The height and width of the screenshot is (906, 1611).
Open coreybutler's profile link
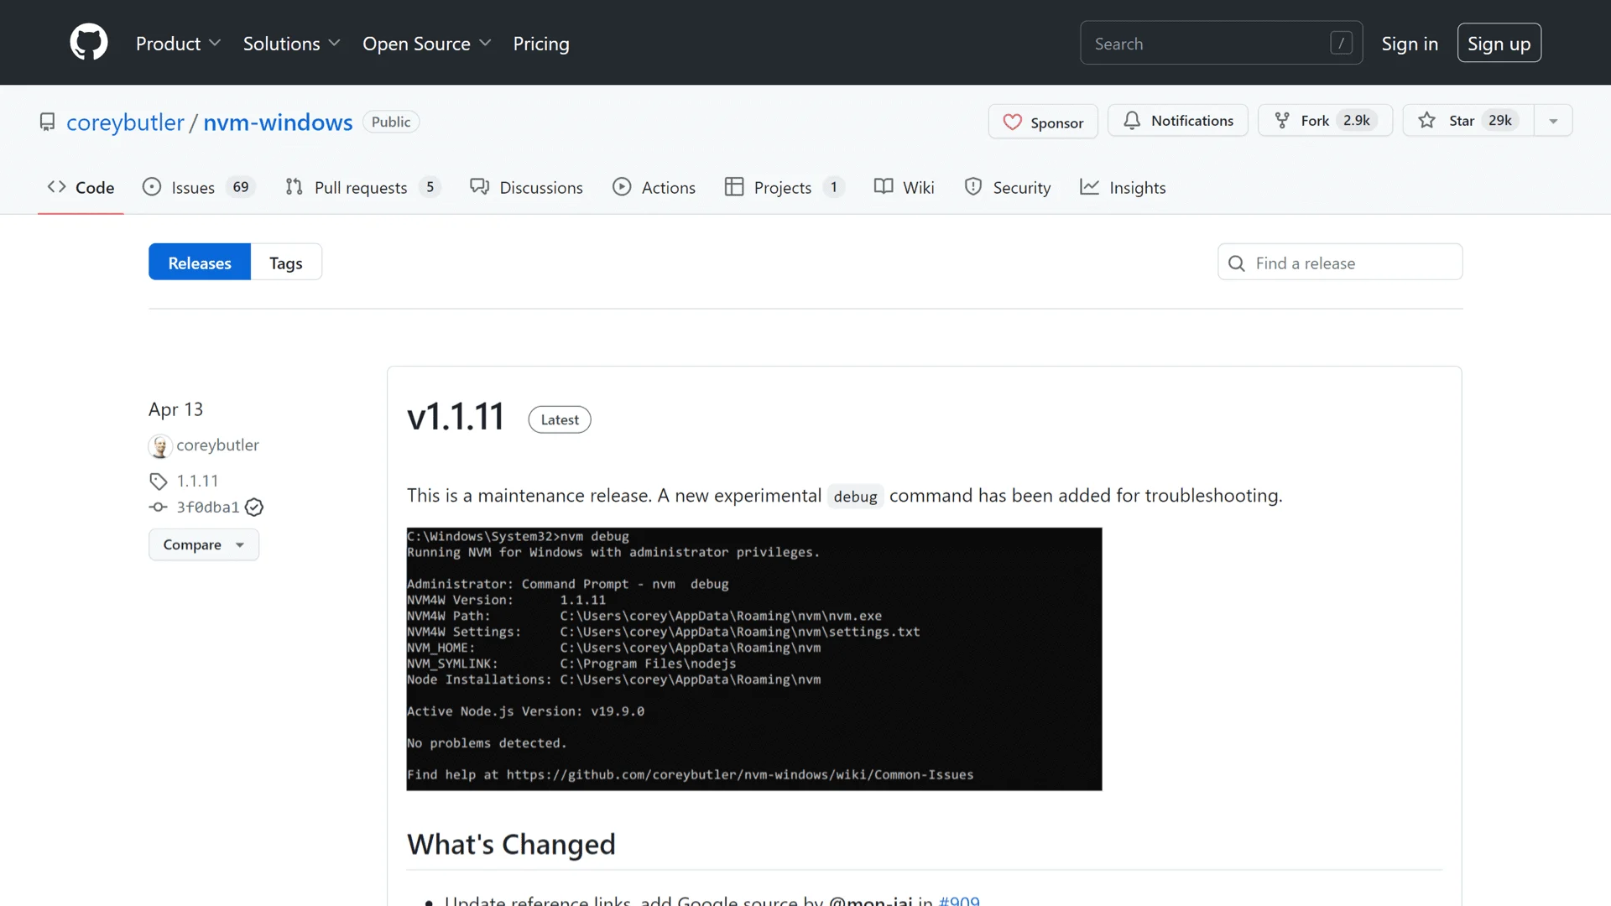coord(218,445)
